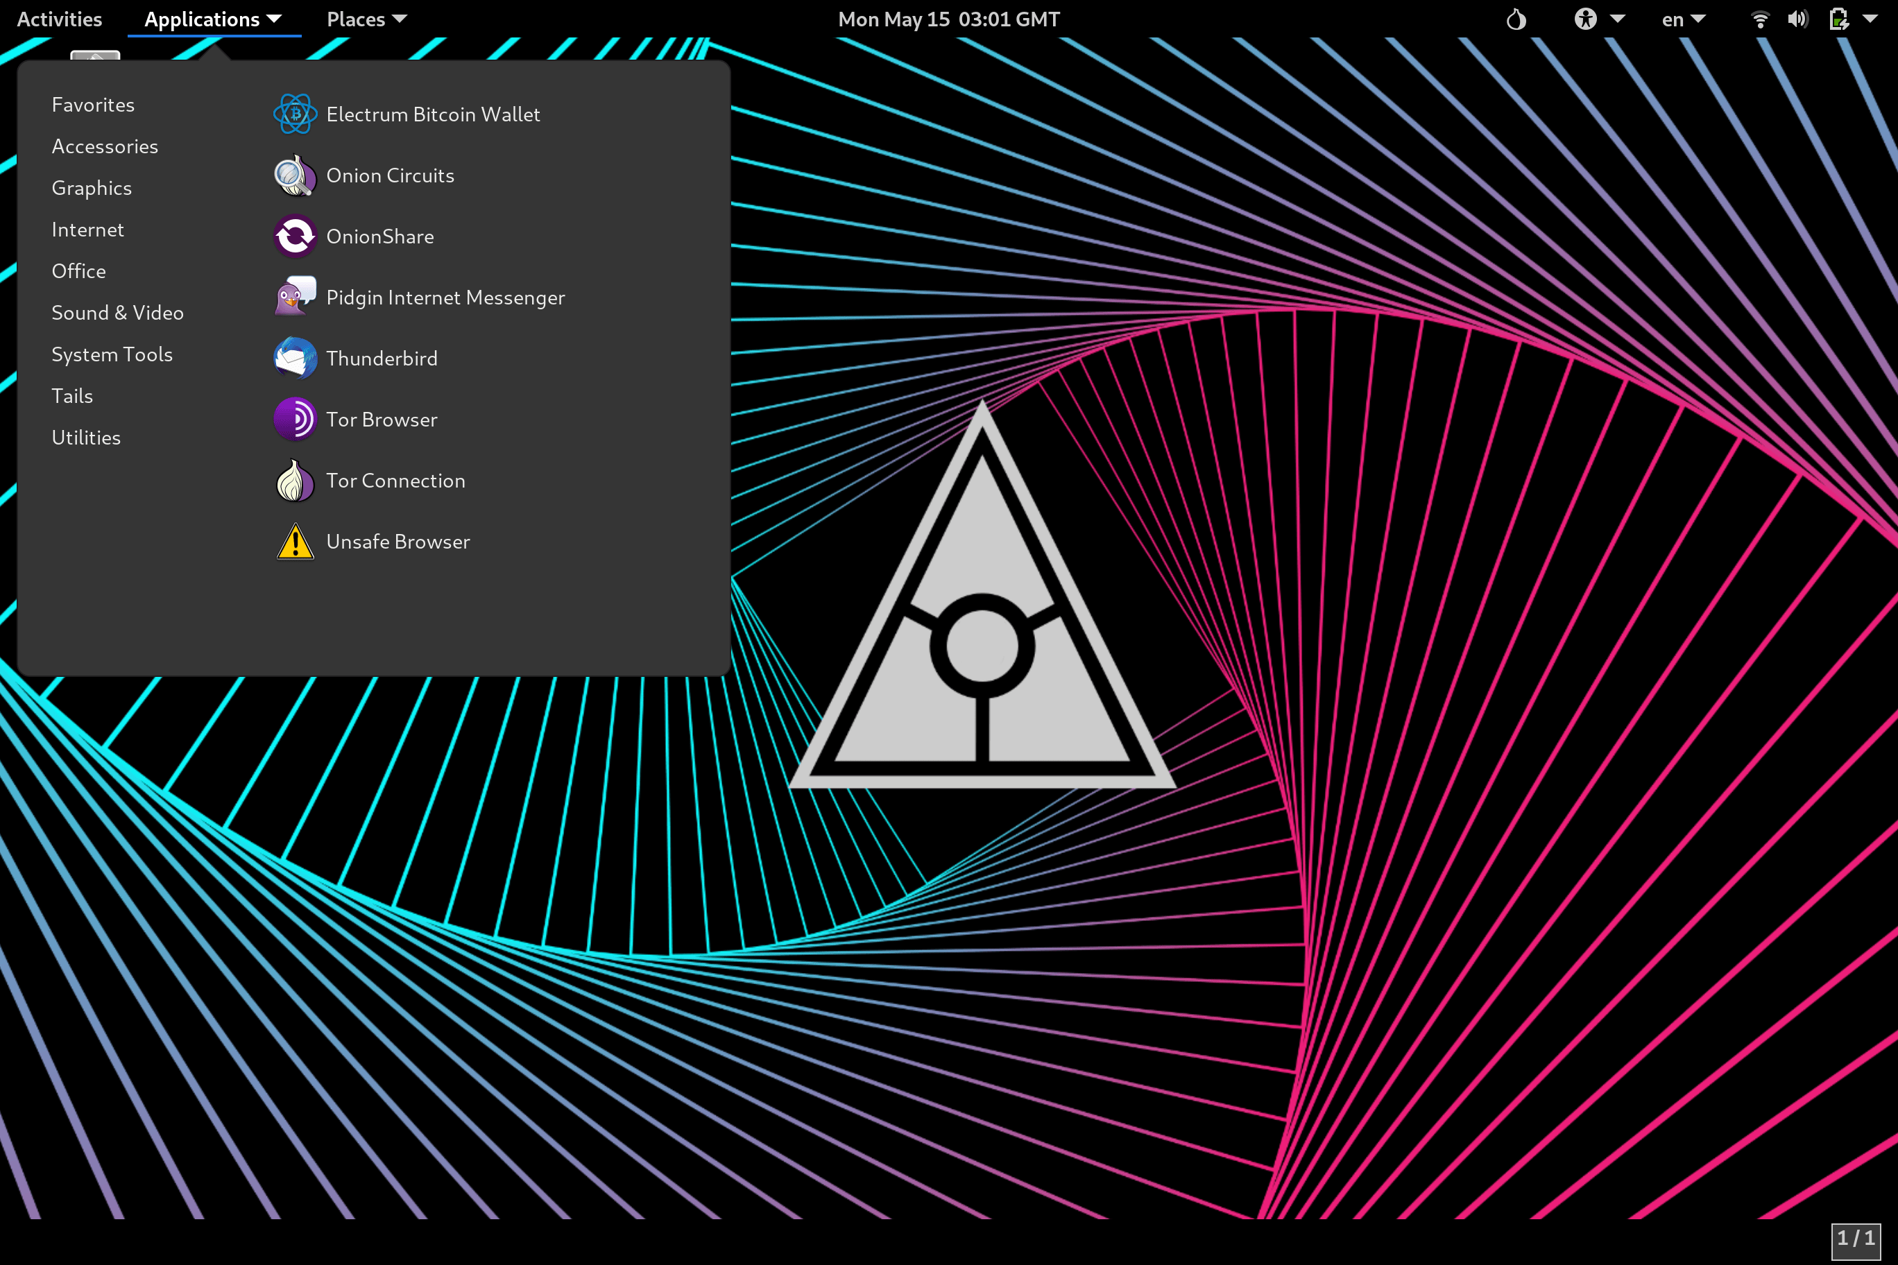Image resolution: width=1898 pixels, height=1265 pixels.
Task: Open Tor Connection entry text
Action: pos(395,481)
